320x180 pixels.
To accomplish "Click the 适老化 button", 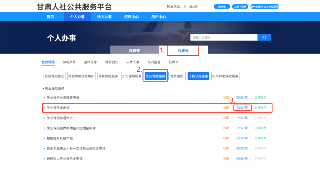I will pos(222,7).
